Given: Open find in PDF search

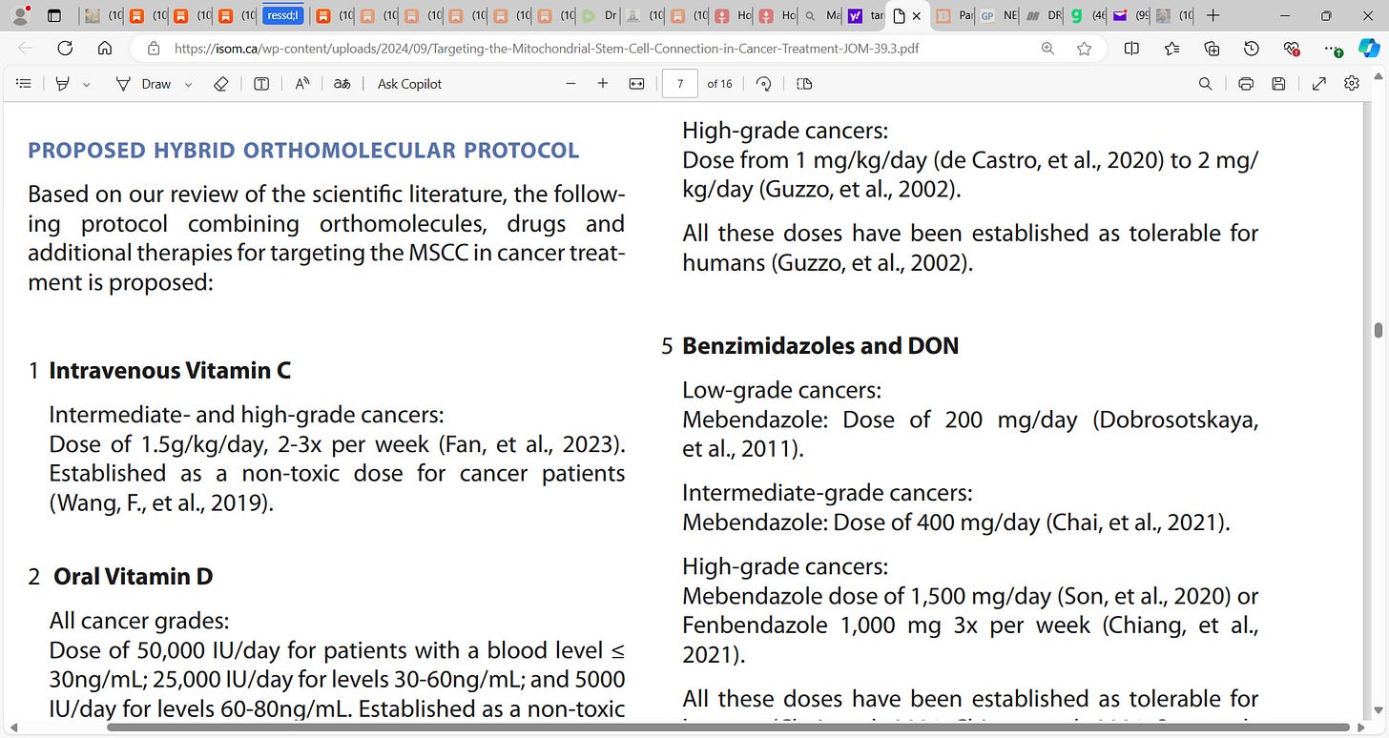Looking at the screenshot, I should click(x=1205, y=84).
